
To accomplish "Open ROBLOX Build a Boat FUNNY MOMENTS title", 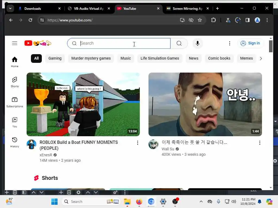I will pos(79,145).
